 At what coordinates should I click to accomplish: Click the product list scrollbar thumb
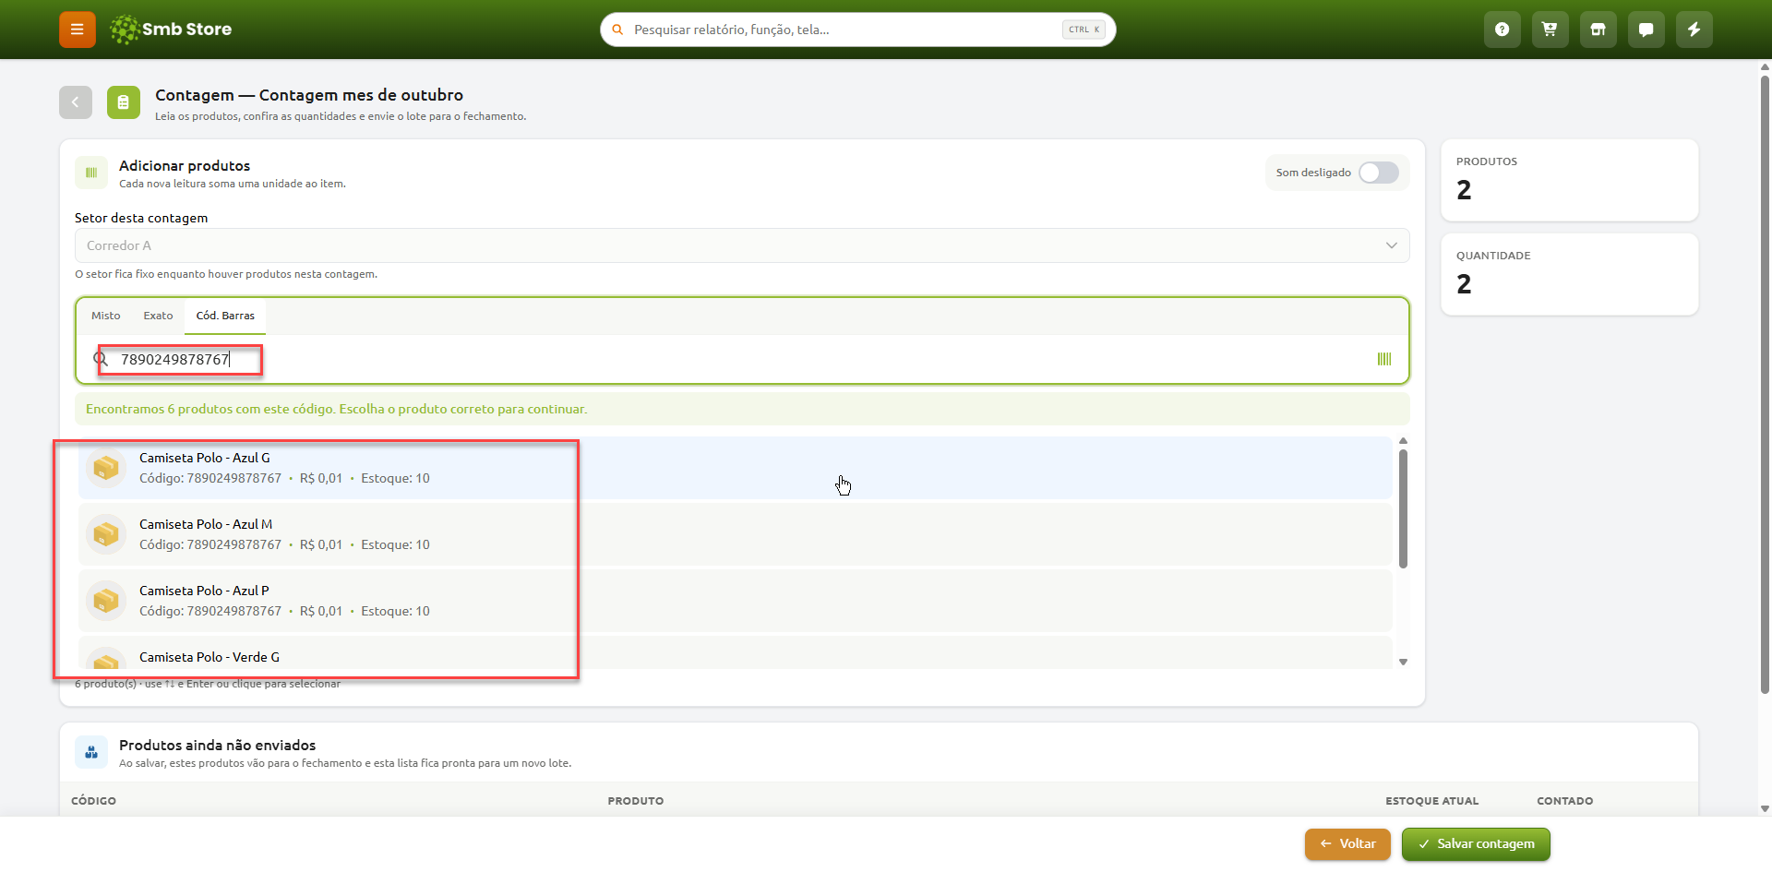tap(1403, 508)
